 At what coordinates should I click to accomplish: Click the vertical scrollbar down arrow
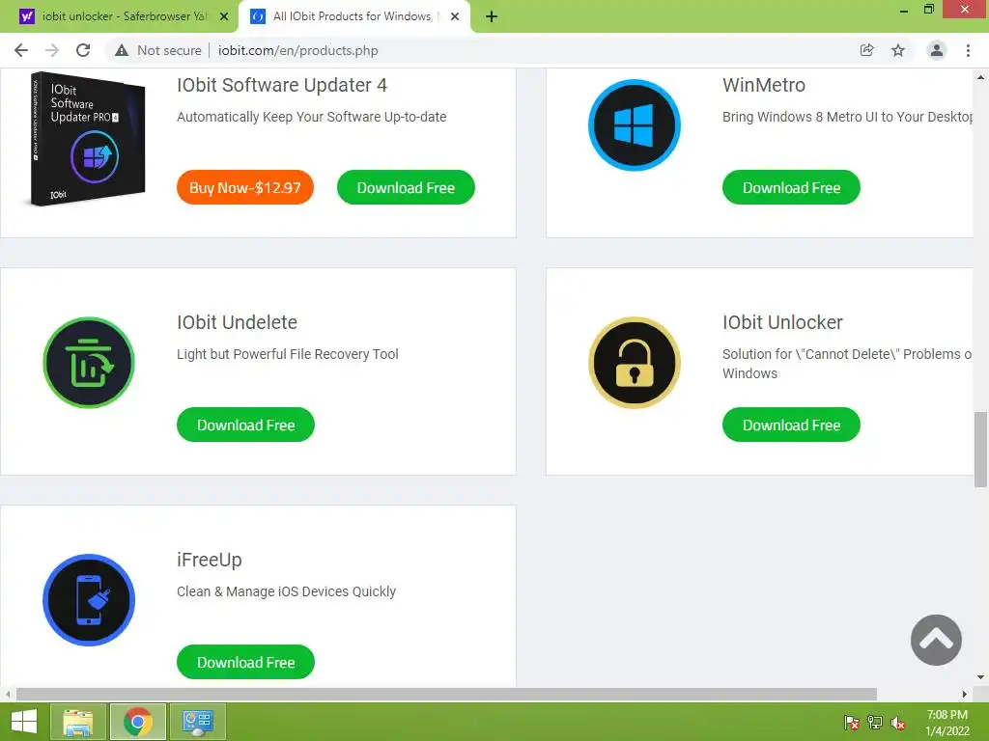pos(980,677)
